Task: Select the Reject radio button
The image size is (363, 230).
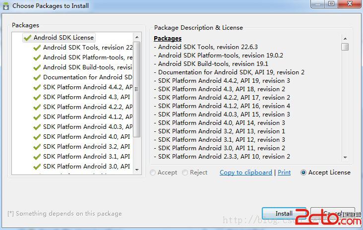Action: point(185,172)
